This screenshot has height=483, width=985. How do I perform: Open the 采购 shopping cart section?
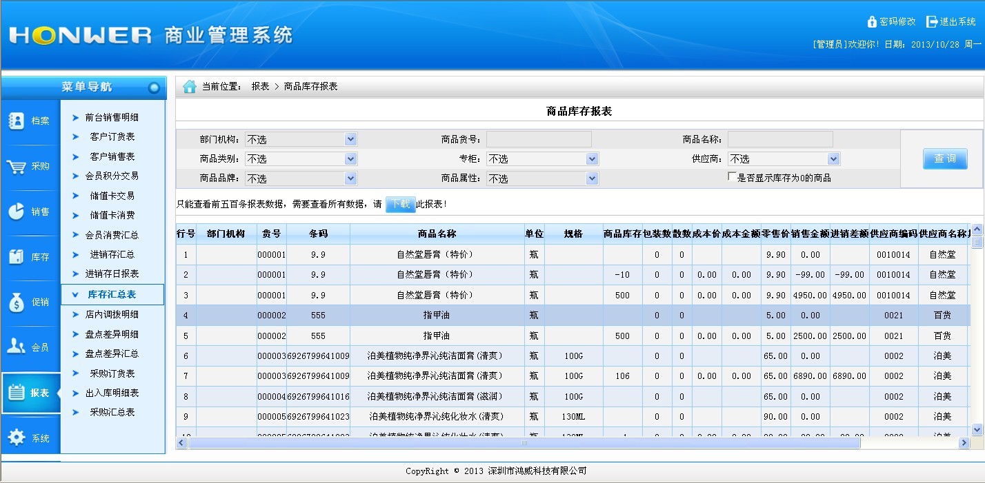click(x=30, y=167)
